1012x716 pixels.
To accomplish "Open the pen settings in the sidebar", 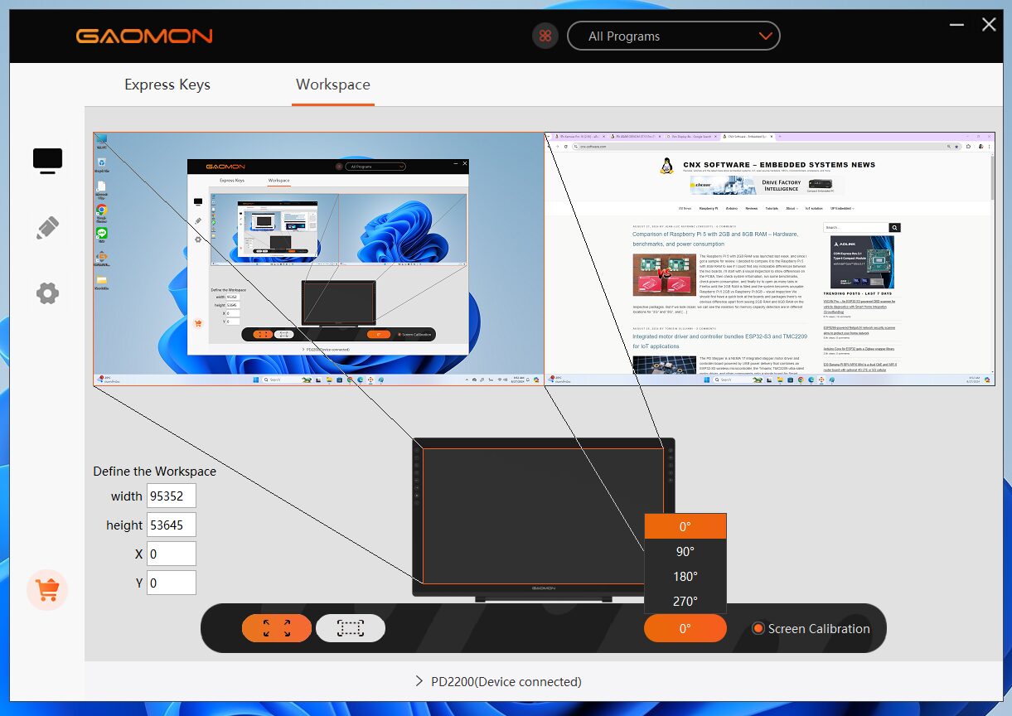I will 47,228.
